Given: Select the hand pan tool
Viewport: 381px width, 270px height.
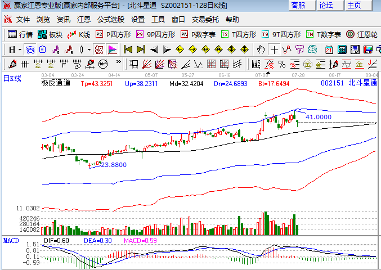Looking at the screenshot, I should pos(261,49).
